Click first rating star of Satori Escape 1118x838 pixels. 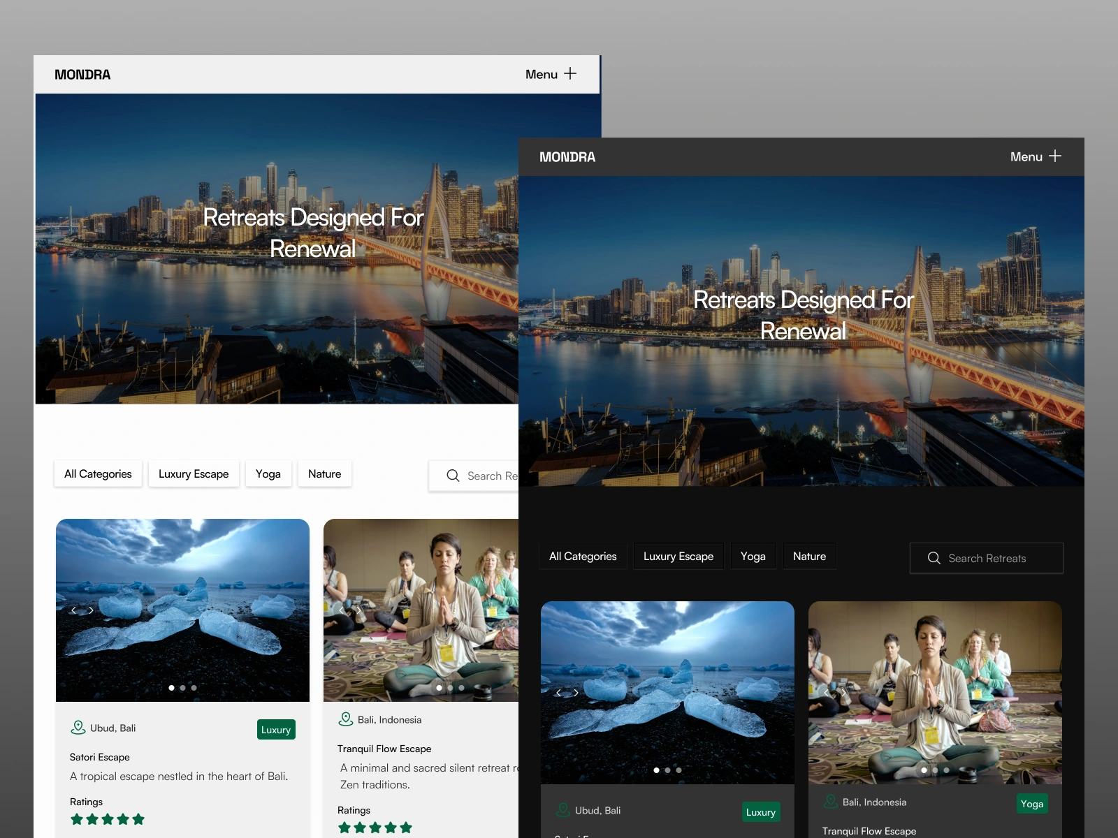[77, 819]
